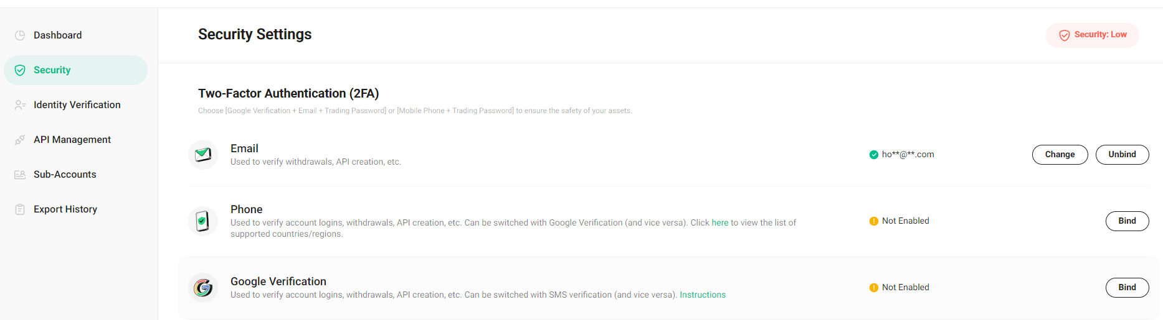This screenshot has width=1163, height=320.
Task: Click the Security: Low badge
Action: pos(1093,35)
